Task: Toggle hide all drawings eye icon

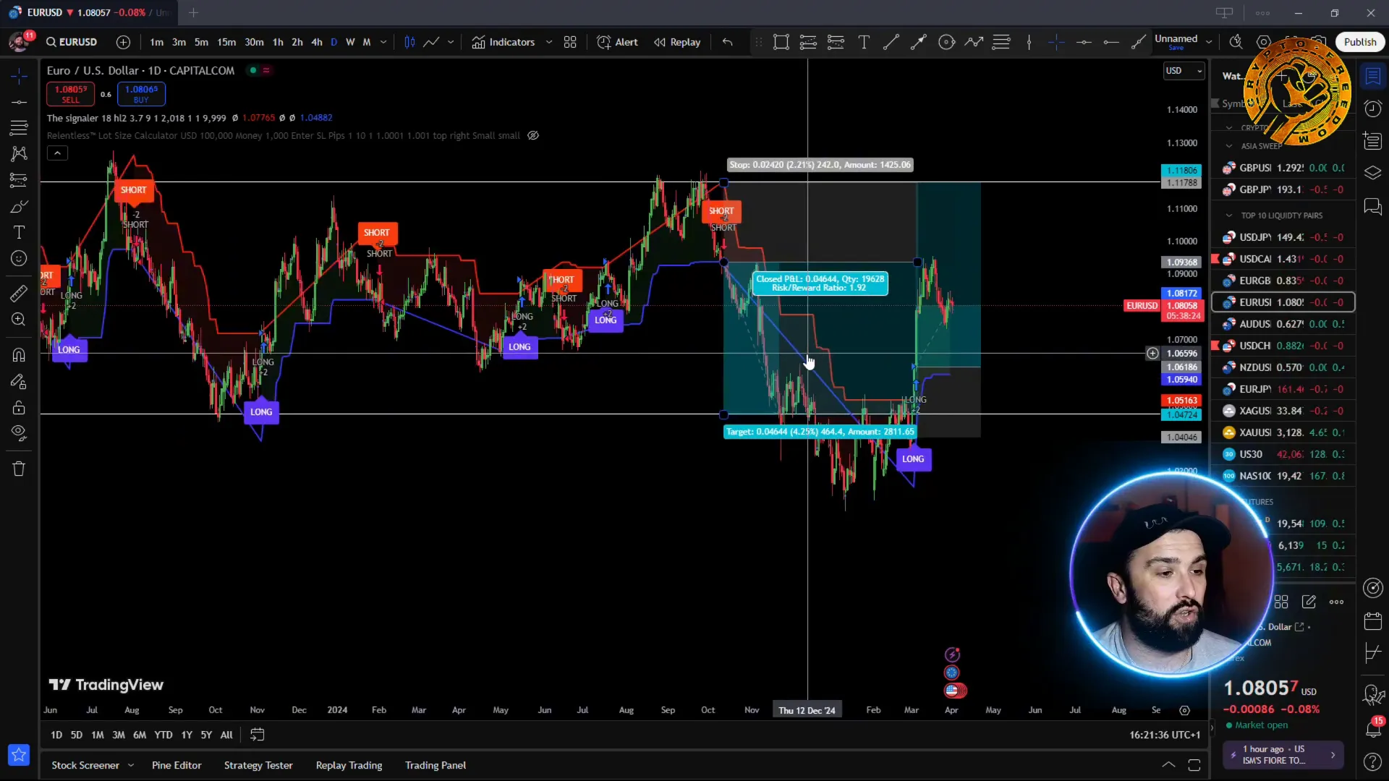Action: pos(19,433)
